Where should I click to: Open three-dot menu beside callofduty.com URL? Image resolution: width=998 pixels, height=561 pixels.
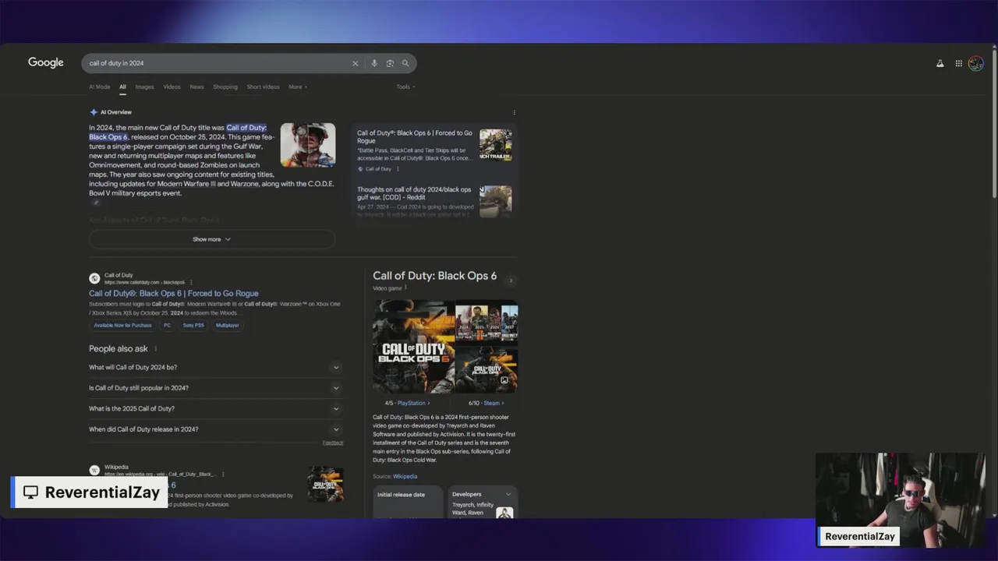point(191,282)
